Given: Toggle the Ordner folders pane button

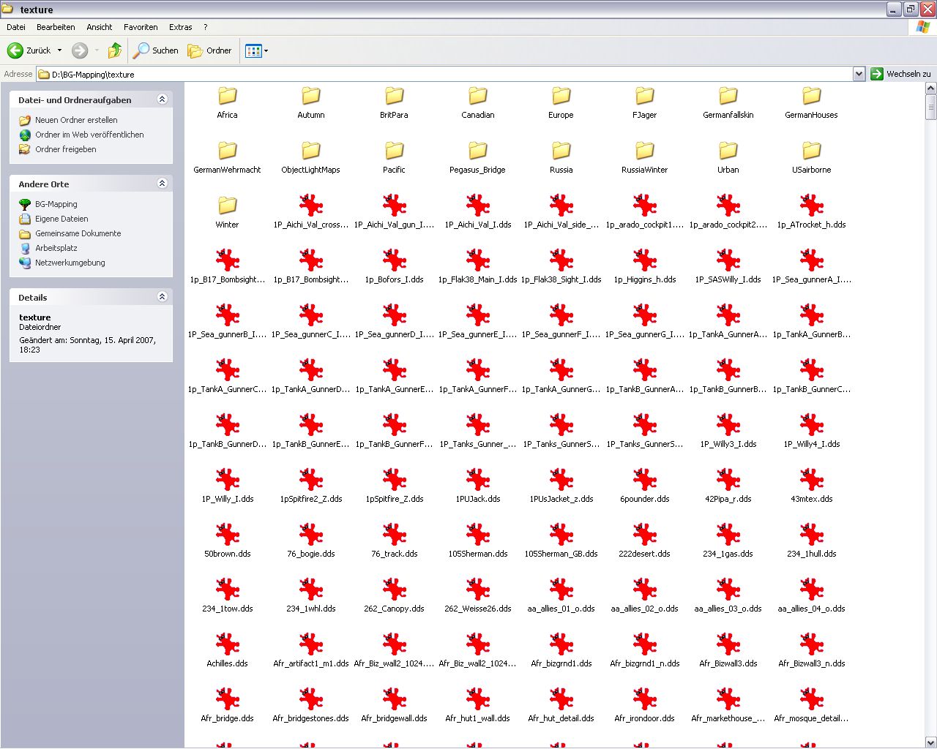Looking at the screenshot, I should pyautogui.click(x=209, y=50).
